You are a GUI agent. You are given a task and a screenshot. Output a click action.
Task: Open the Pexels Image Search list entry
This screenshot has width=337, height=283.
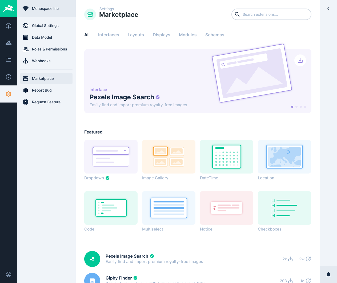198,259
